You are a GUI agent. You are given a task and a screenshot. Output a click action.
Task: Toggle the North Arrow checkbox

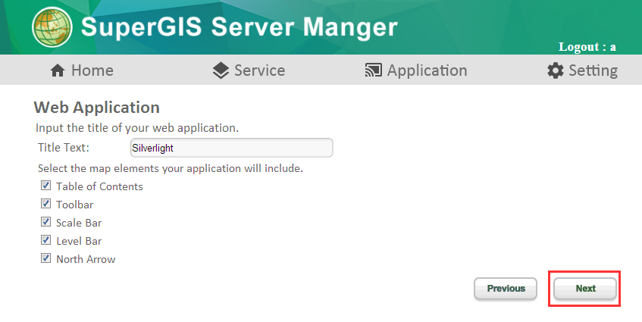coord(45,258)
